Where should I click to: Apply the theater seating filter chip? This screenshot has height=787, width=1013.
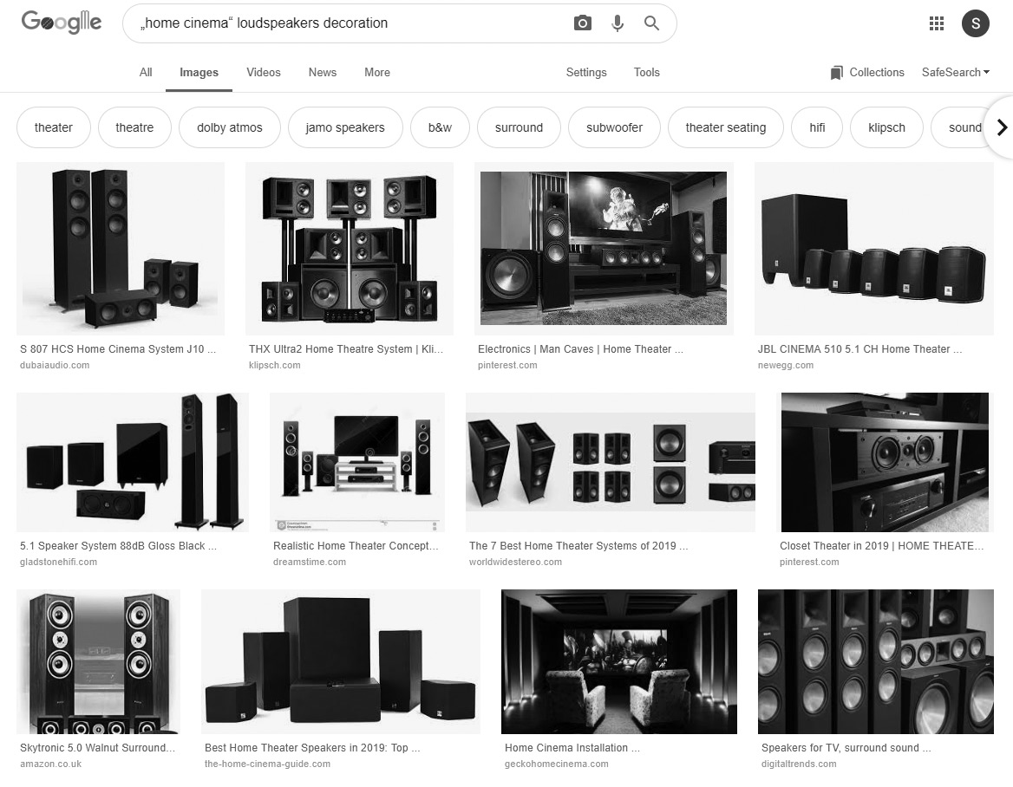[x=726, y=127]
